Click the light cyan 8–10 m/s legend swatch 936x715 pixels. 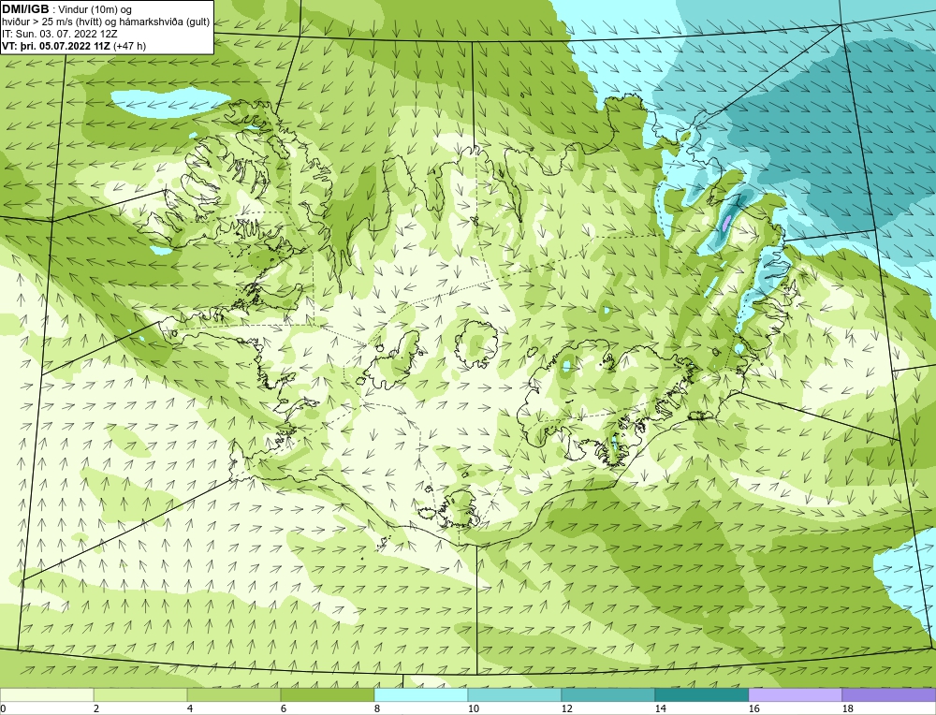click(421, 694)
